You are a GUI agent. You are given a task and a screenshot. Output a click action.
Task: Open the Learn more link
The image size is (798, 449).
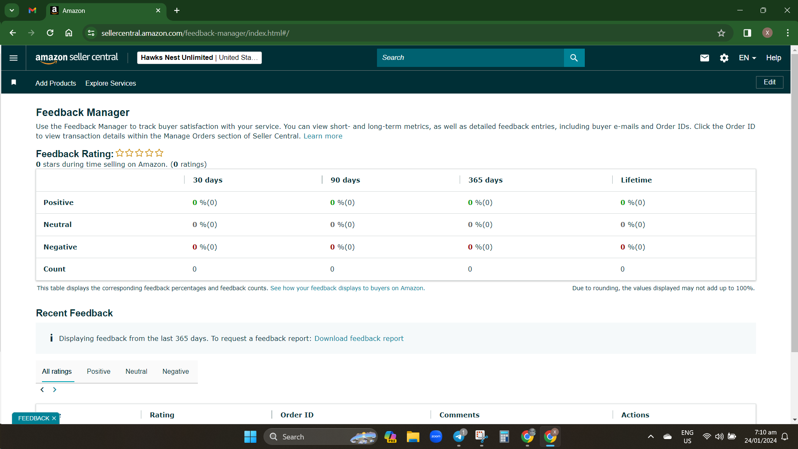coord(323,136)
